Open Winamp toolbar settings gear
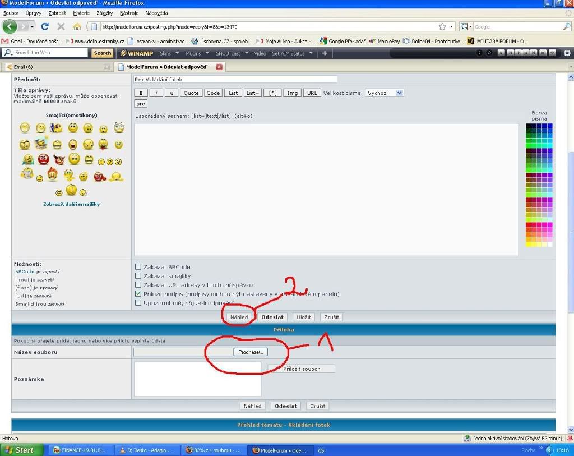The image size is (574, 456). point(567,53)
